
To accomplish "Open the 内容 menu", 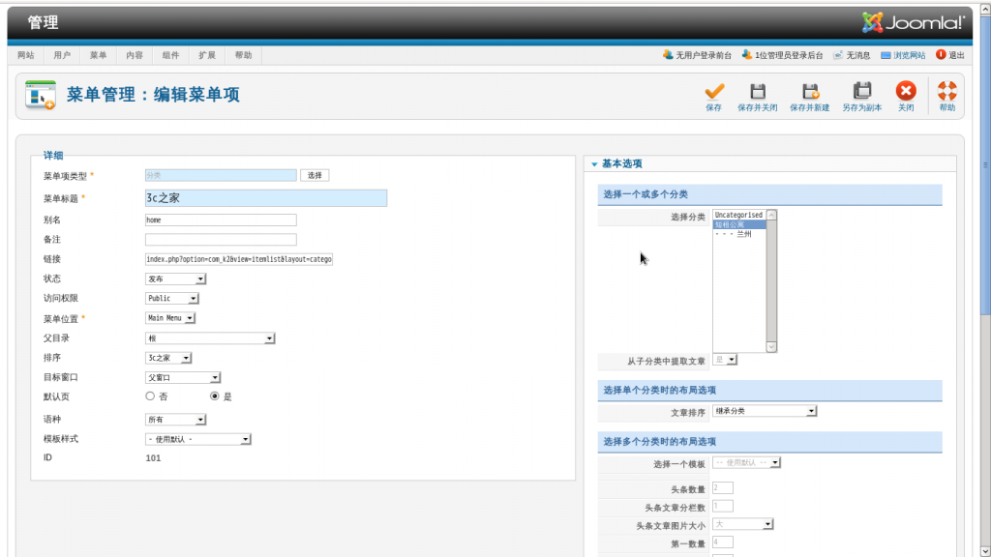I will (134, 55).
